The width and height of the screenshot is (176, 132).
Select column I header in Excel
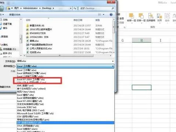pyautogui.click(x=161, y=40)
